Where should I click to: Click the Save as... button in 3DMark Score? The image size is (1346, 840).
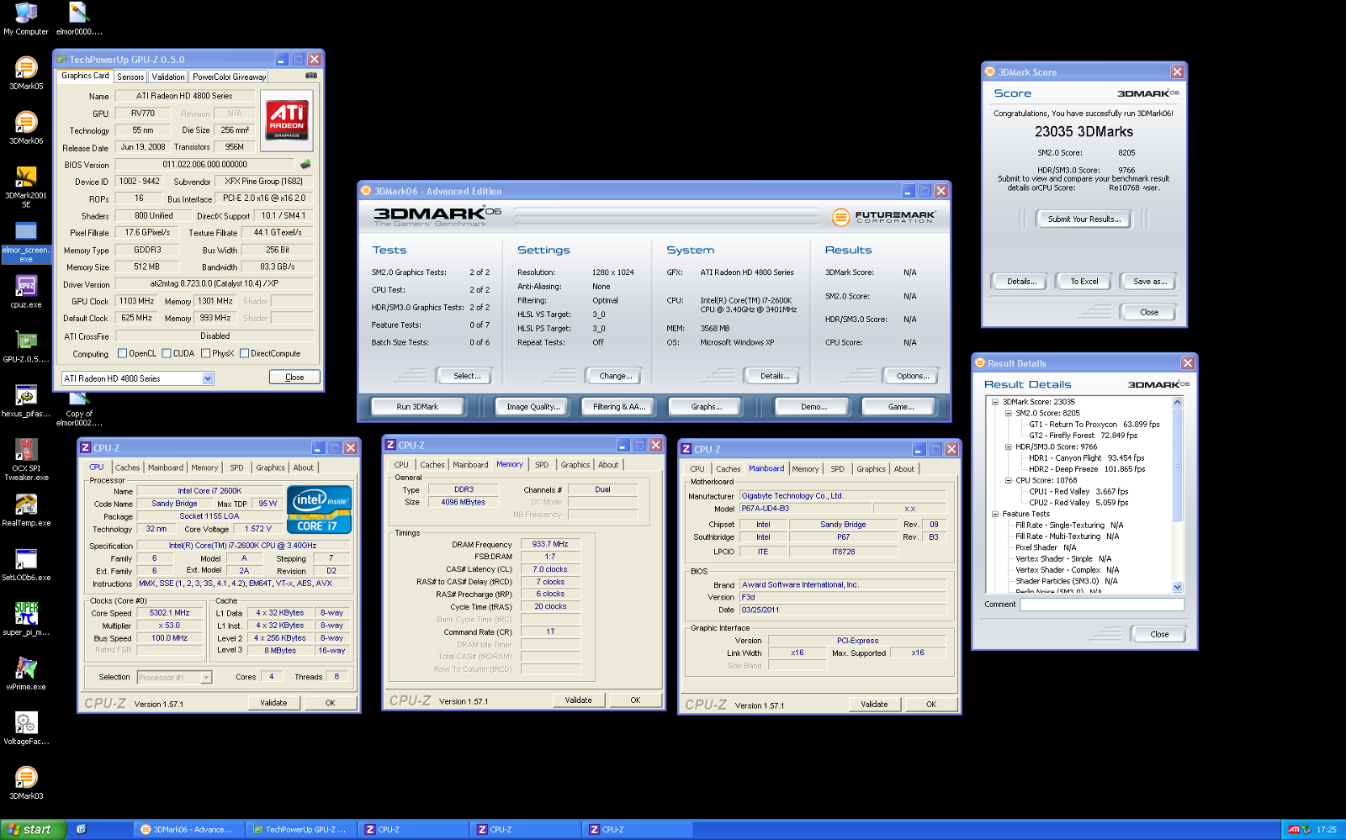(1150, 282)
